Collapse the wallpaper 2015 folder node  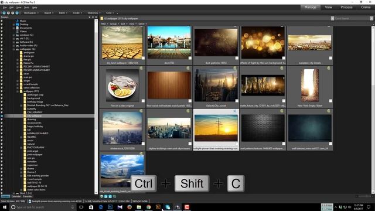(18, 91)
